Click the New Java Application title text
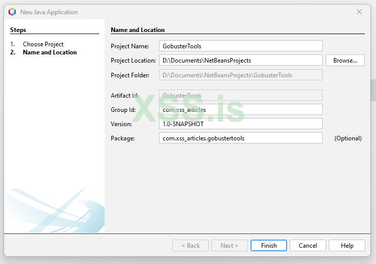This screenshot has height=264, width=376. pos(49,12)
